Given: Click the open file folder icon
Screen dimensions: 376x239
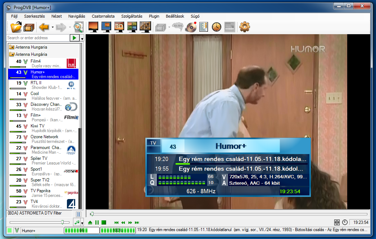Looking at the screenshot, I should 16,27.
